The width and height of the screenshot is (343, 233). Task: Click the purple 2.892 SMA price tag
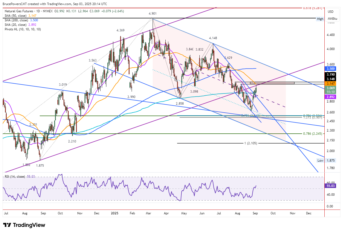point(331,97)
